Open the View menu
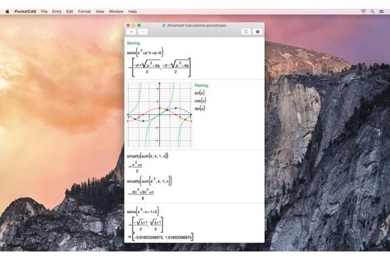 click(100, 11)
